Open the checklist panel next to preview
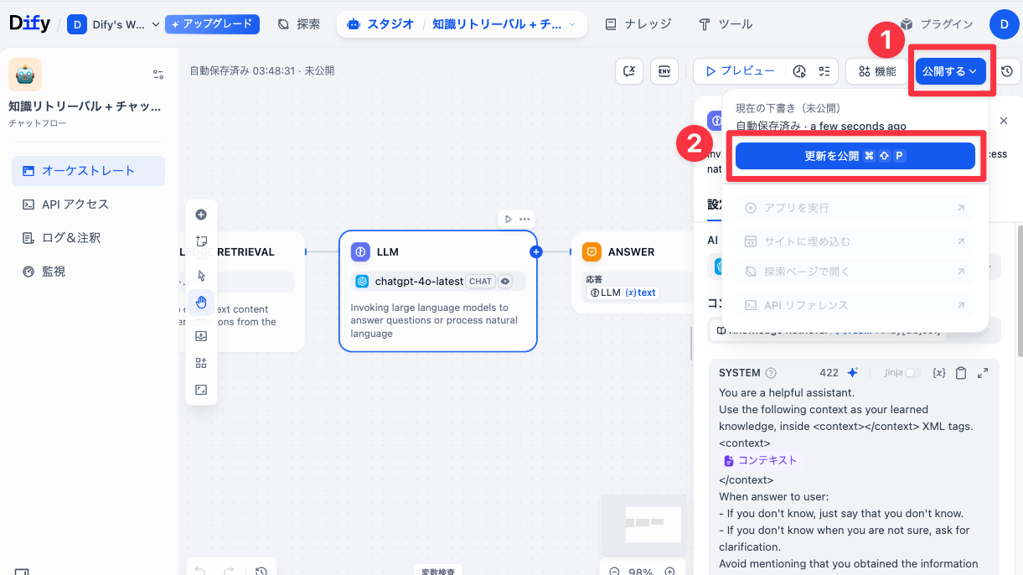The width and height of the screenshot is (1023, 575). [x=824, y=71]
